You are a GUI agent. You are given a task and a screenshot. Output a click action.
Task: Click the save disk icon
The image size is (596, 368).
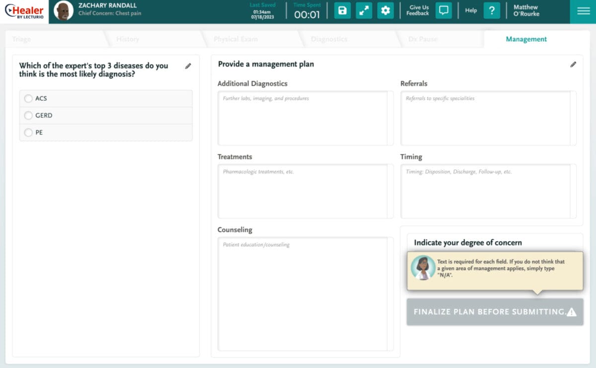(342, 11)
